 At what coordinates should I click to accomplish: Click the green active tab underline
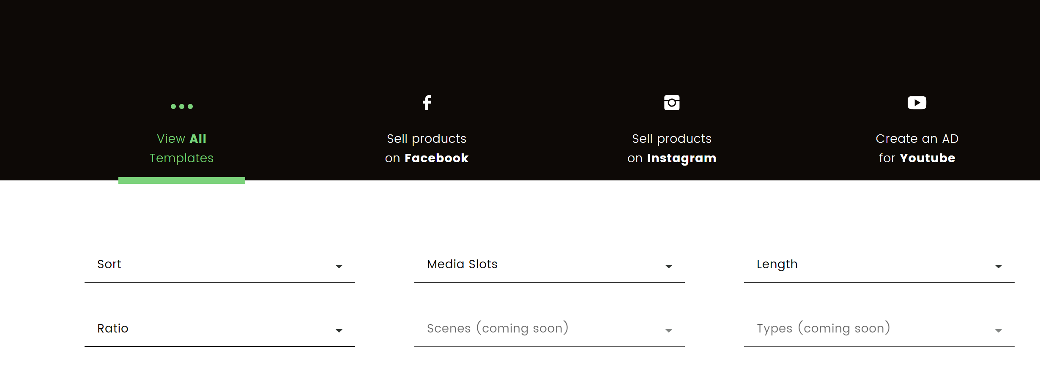(x=182, y=180)
